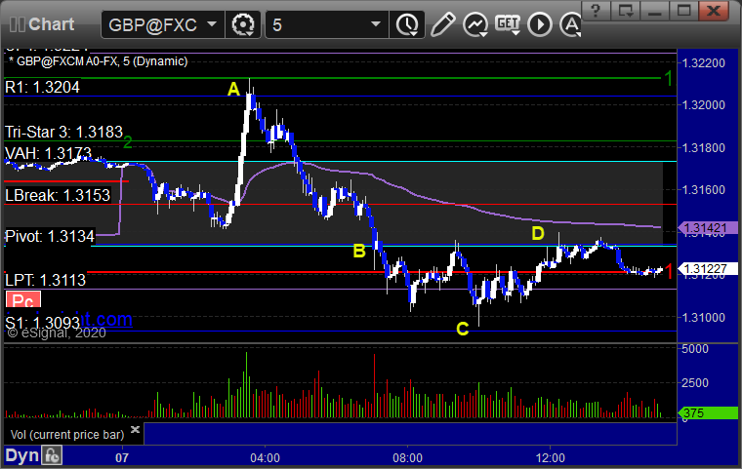Minimize the chart window
This screenshot has height=469, width=742.
pos(655,11)
